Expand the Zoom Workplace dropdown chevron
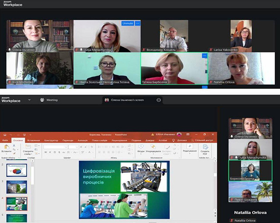Image resolution: width=280 pixels, height=223 pixels. [29, 100]
